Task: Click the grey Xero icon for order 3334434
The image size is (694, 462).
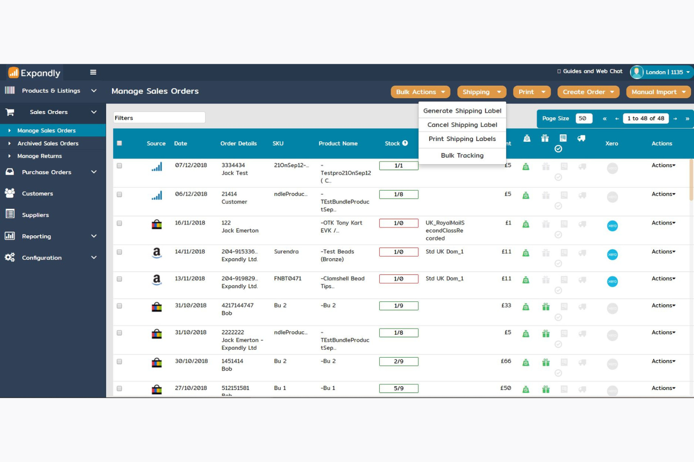Action: pos(612,168)
